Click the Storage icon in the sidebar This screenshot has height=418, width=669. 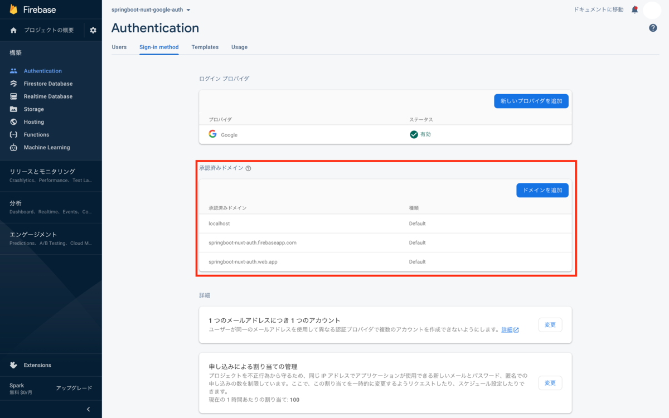coord(13,109)
